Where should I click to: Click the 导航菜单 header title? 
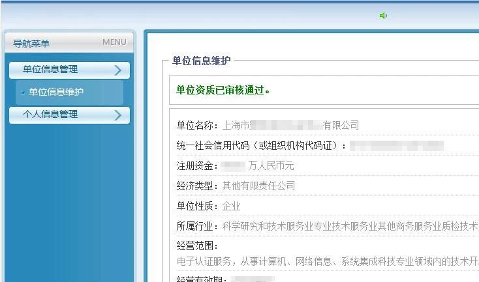pyautogui.click(x=31, y=44)
